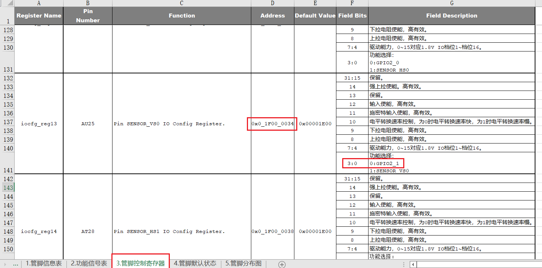Select field bits 10 in row 147
The height and width of the screenshot is (268, 542).
point(352,222)
